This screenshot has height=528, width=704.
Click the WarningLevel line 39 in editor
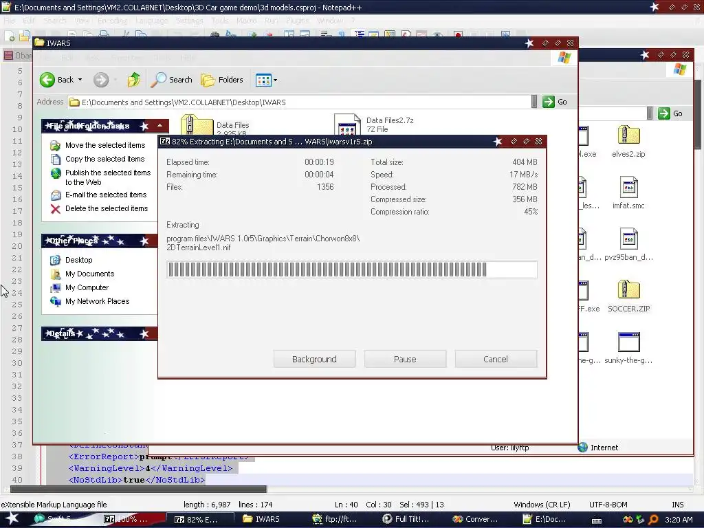coord(151,468)
